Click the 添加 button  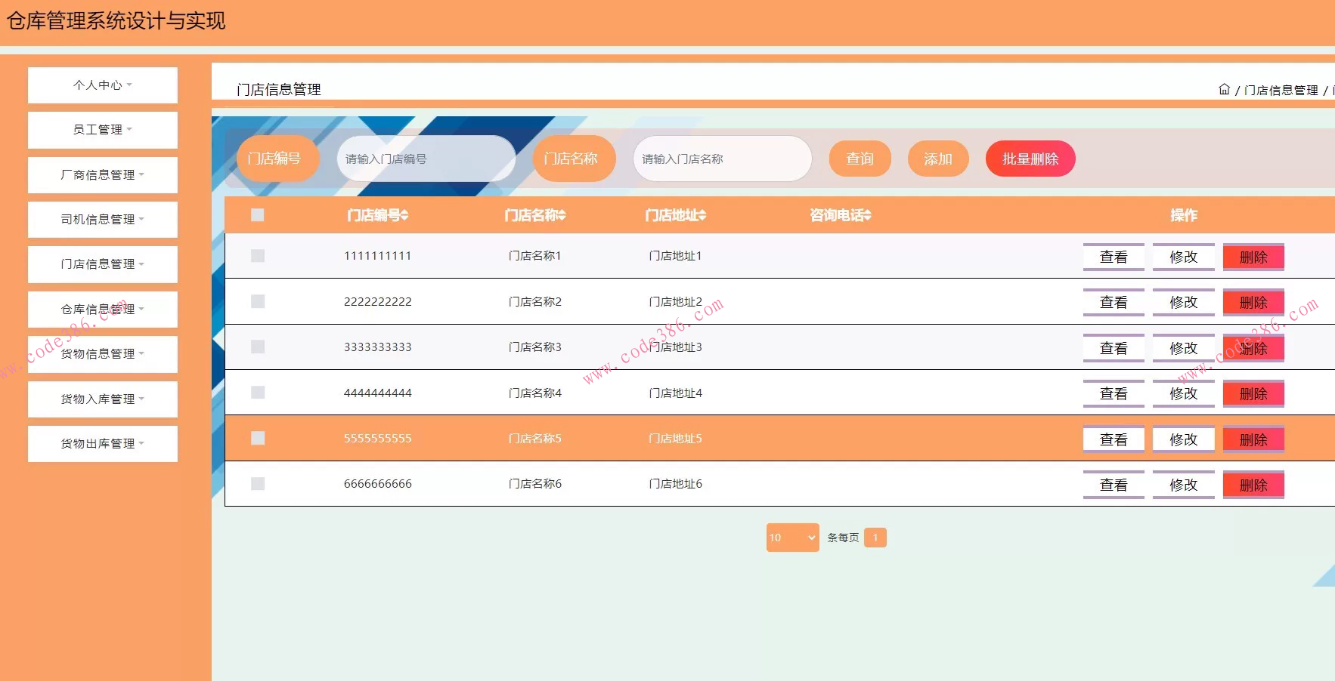click(937, 159)
